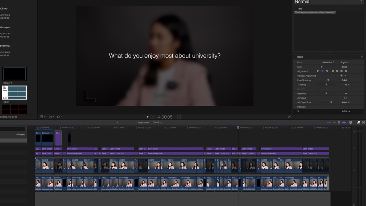Click Line Spacing value 24.0

pos(344,80)
